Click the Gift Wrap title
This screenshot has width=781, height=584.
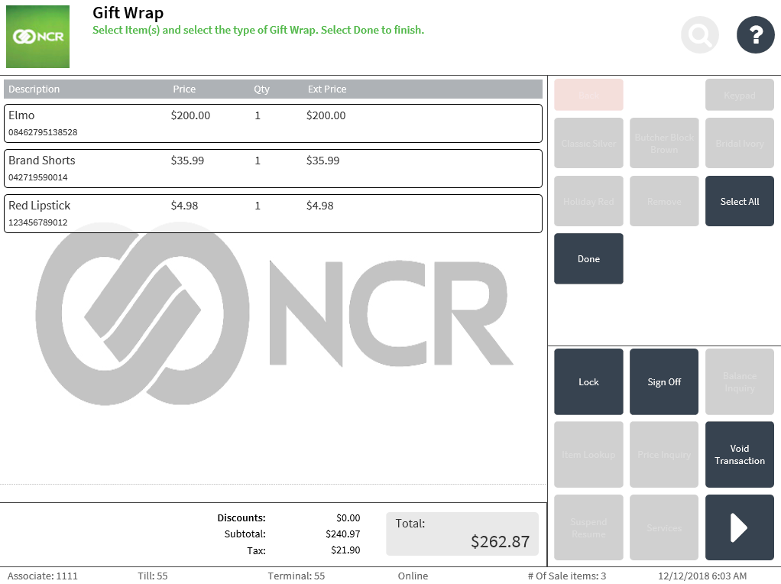pos(128,13)
